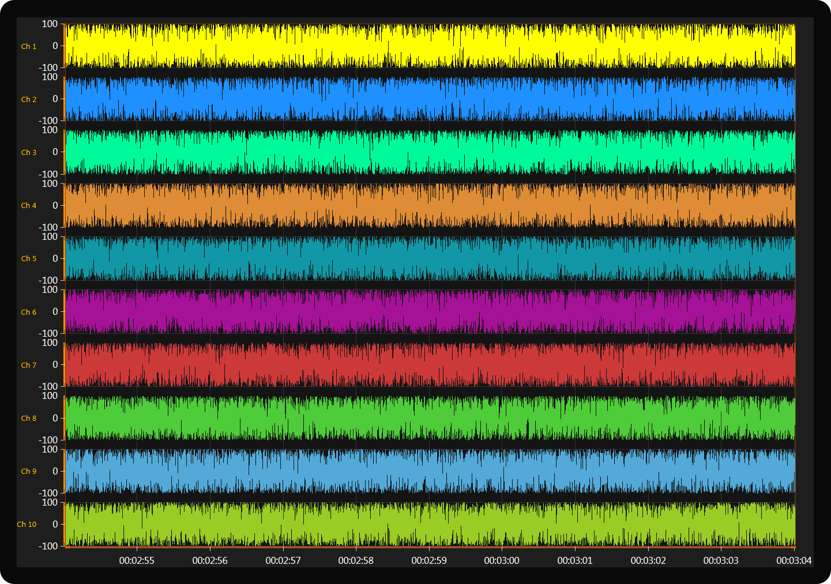Click the 00:02:57 time axis label
Viewport: 831px width, 584px height.
[283, 560]
